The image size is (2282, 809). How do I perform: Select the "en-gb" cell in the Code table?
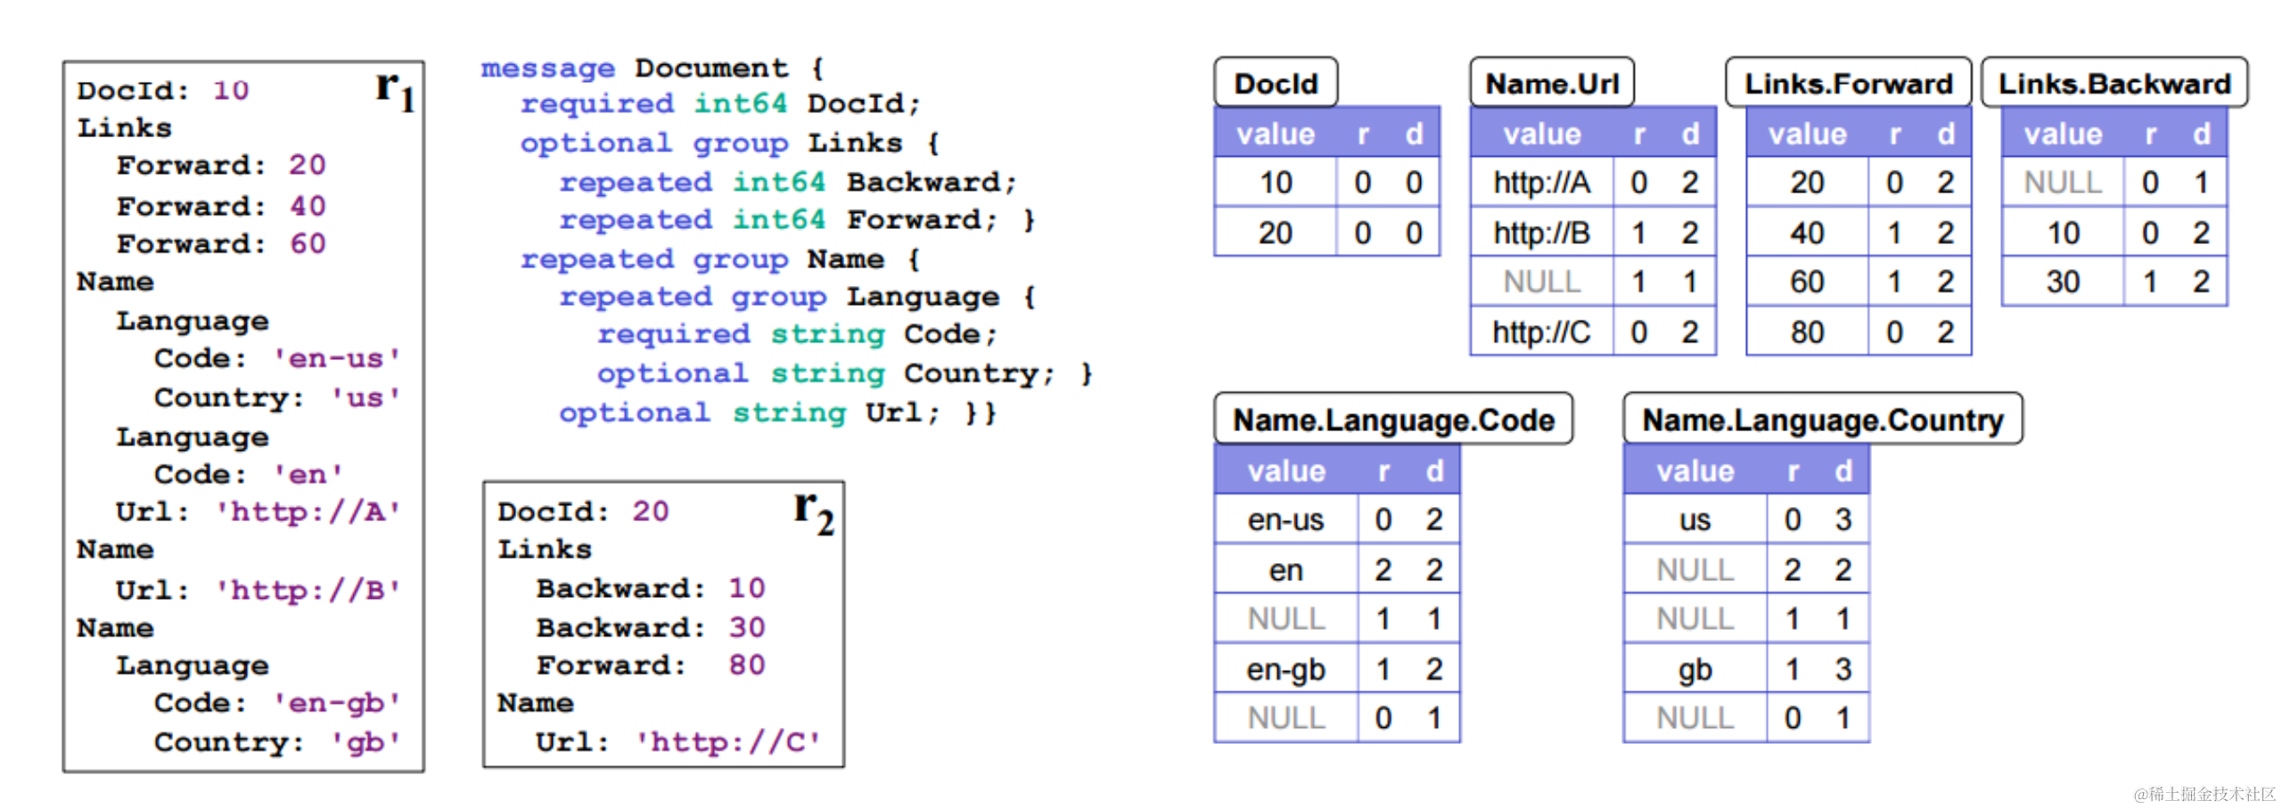click(1285, 669)
